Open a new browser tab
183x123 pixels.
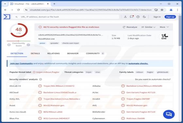(54, 4)
